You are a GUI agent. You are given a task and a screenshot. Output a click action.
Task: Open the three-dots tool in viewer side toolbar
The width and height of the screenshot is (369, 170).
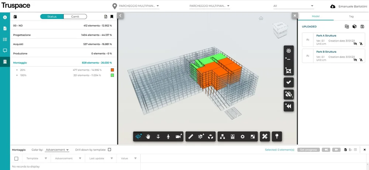tap(289, 59)
